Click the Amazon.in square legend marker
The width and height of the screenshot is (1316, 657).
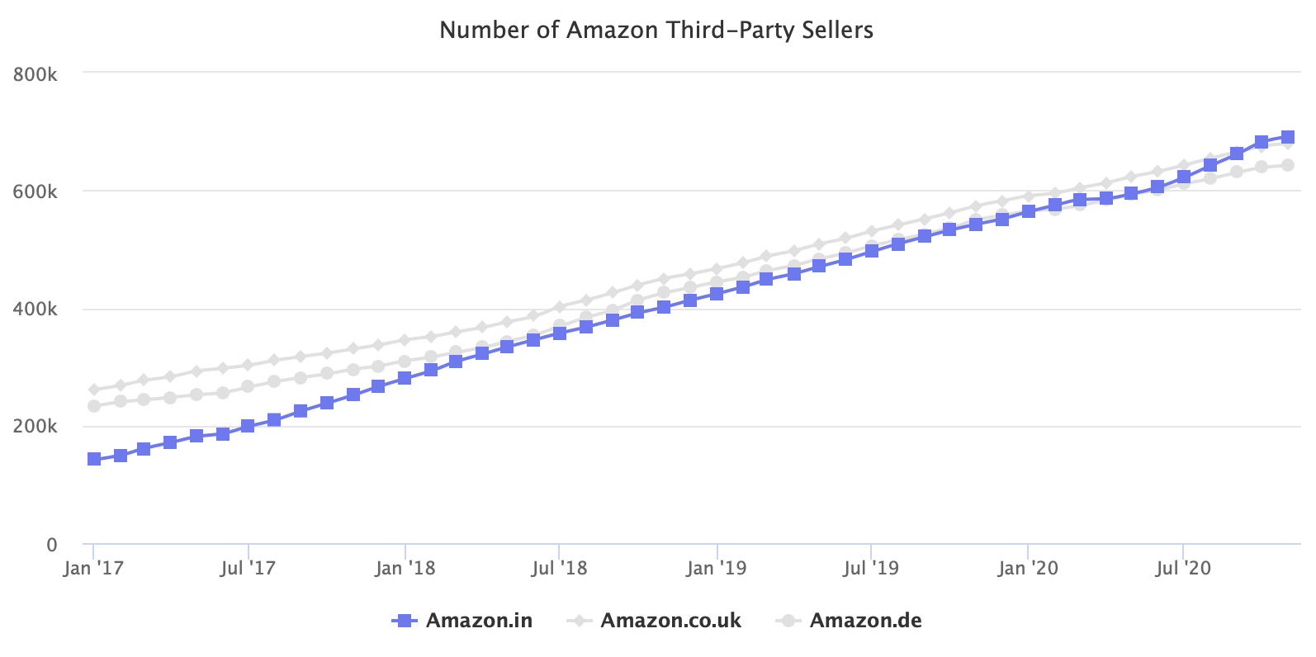coord(403,621)
